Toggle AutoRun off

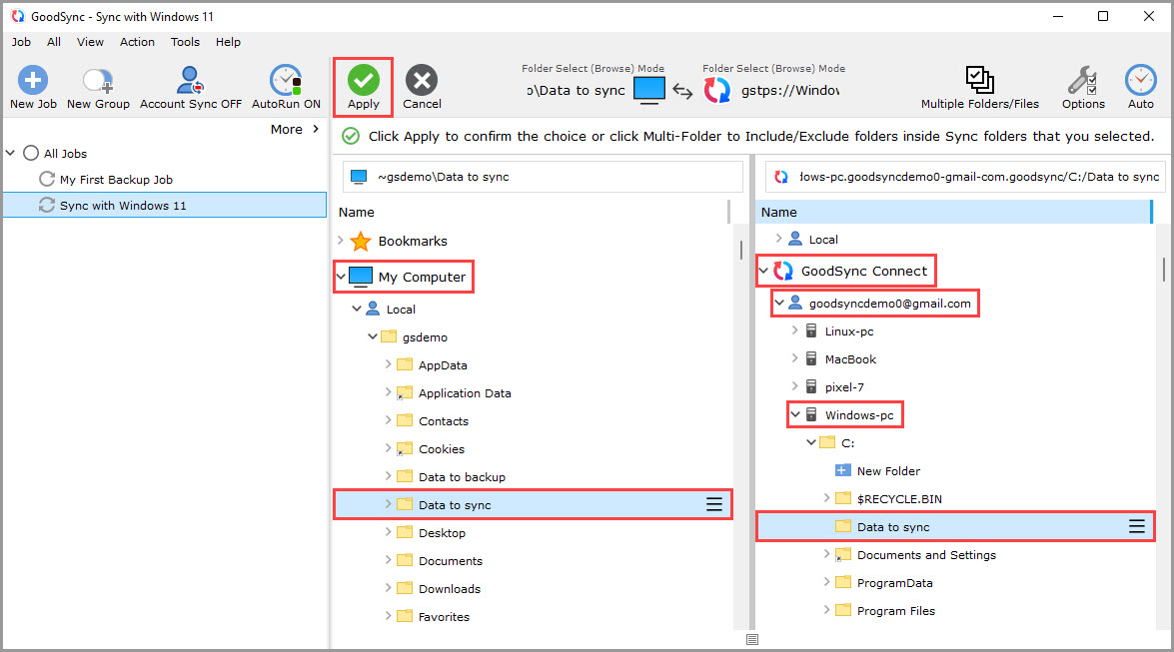pyautogui.click(x=286, y=80)
